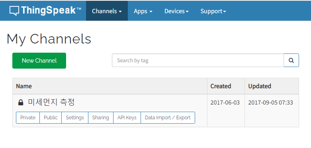Open Data Import / Export
Screen dimensions: 311x148
pos(168,118)
